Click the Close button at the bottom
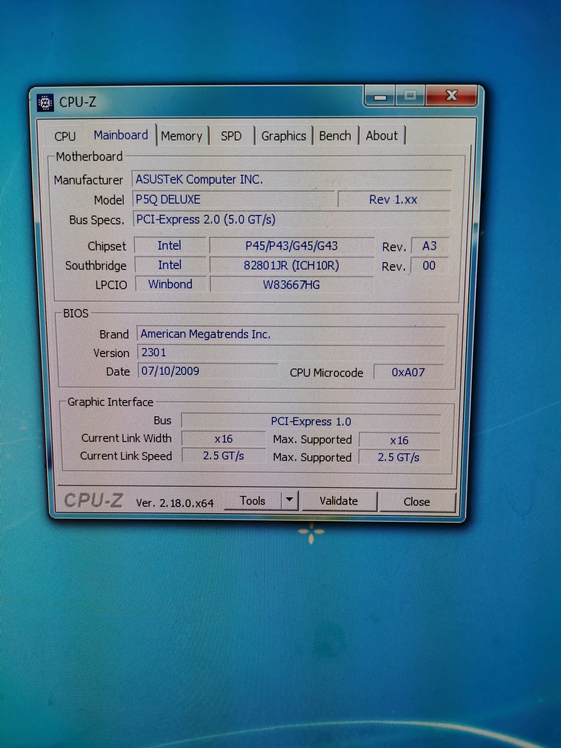This screenshot has width=561, height=748. (416, 502)
